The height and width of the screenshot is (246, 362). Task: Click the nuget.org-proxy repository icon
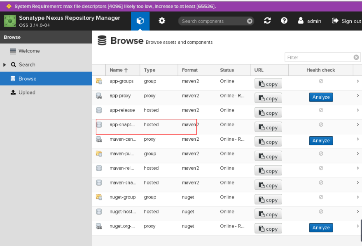pos(99,226)
